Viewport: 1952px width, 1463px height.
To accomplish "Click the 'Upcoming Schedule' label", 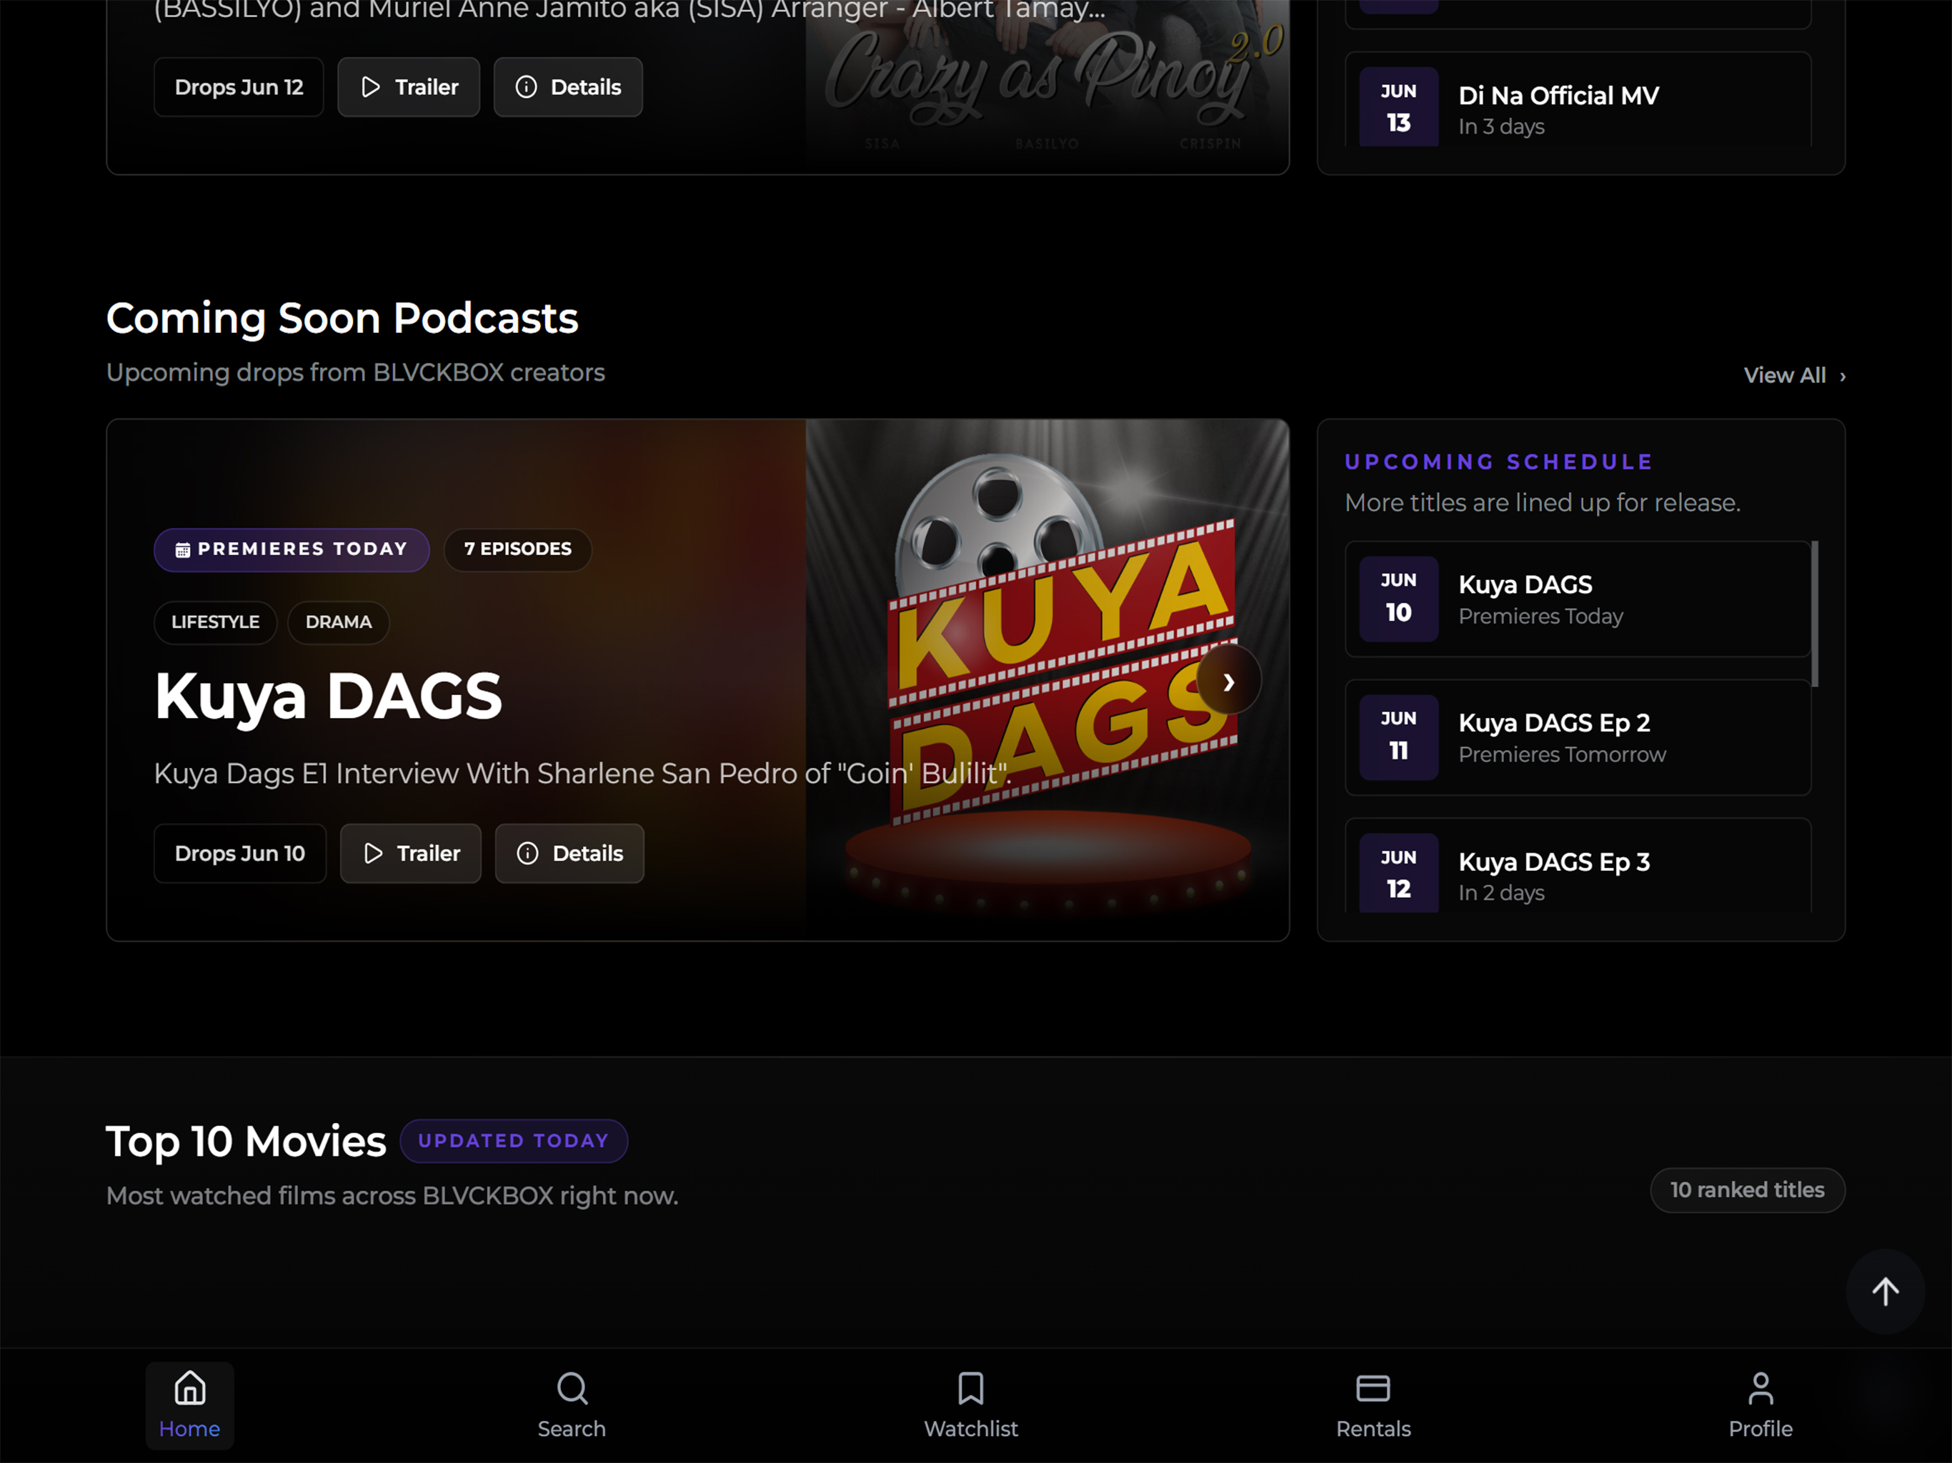I will pyautogui.click(x=1498, y=461).
